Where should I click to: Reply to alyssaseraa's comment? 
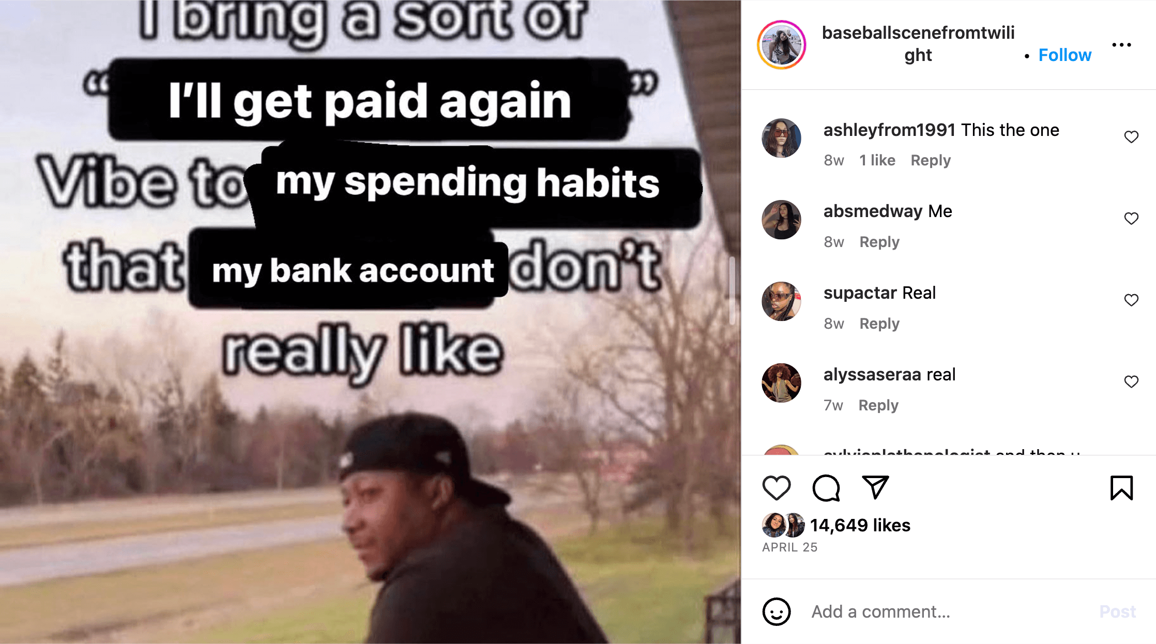(x=878, y=405)
